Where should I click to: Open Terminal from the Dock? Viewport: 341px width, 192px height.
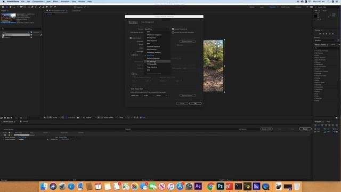click(x=238, y=186)
